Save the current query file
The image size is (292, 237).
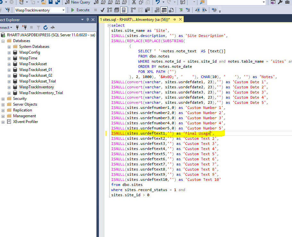click(x=50, y=2)
